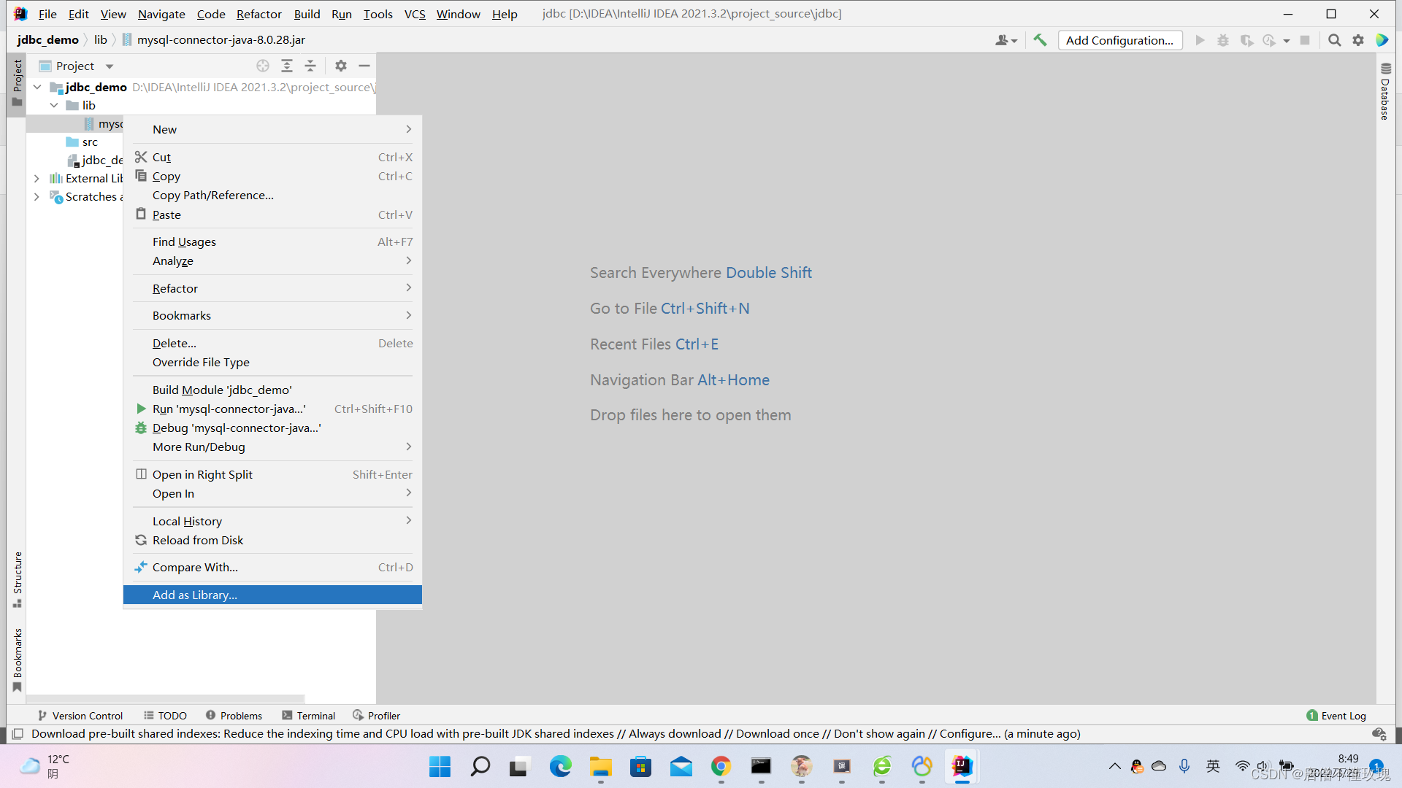Viewport: 1402px width, 788px height.
Task: Open Project panel options gear
Action: click(341, 66)
